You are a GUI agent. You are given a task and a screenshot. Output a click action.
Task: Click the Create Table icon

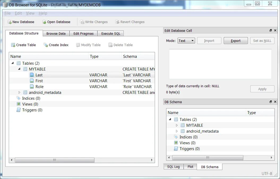[13, 45]
